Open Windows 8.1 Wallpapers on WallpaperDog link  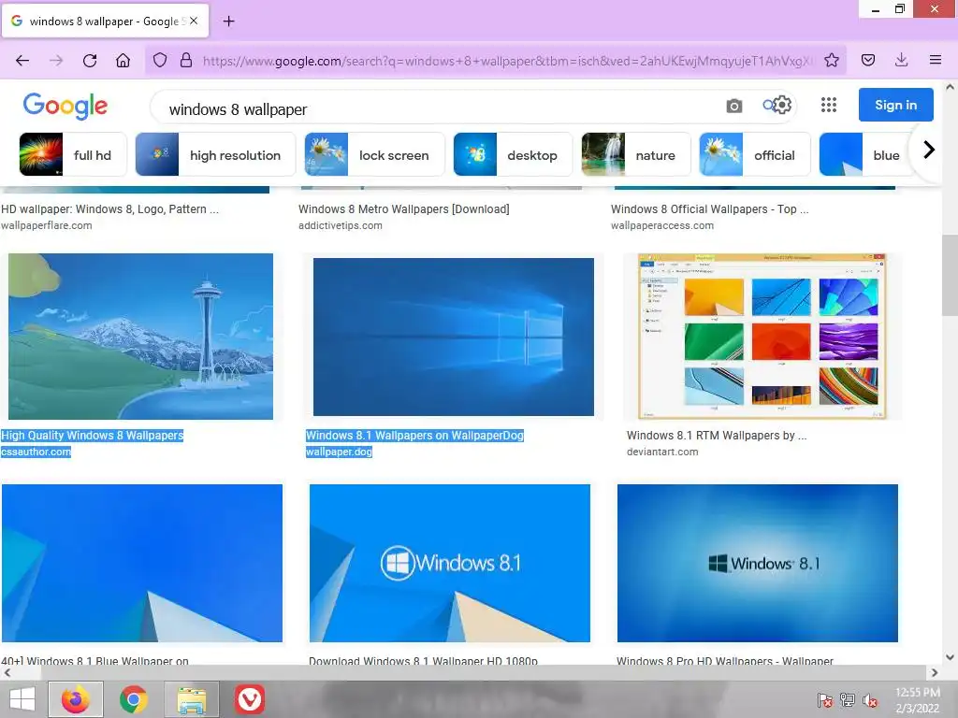pos(414,436)
